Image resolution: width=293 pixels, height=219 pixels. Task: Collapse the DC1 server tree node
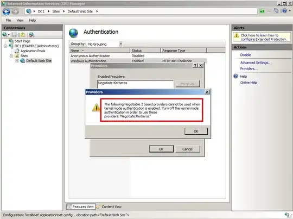pos(5,46)
